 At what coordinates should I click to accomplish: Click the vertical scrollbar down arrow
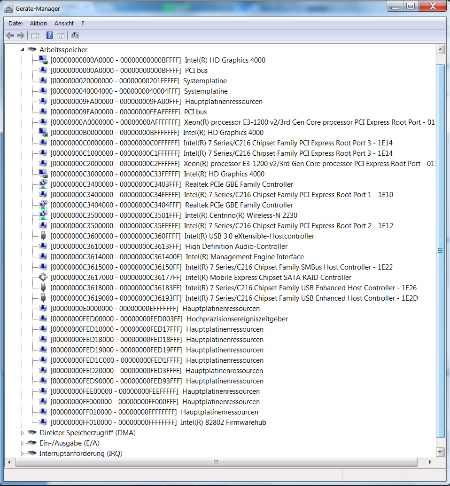point(440,452)
